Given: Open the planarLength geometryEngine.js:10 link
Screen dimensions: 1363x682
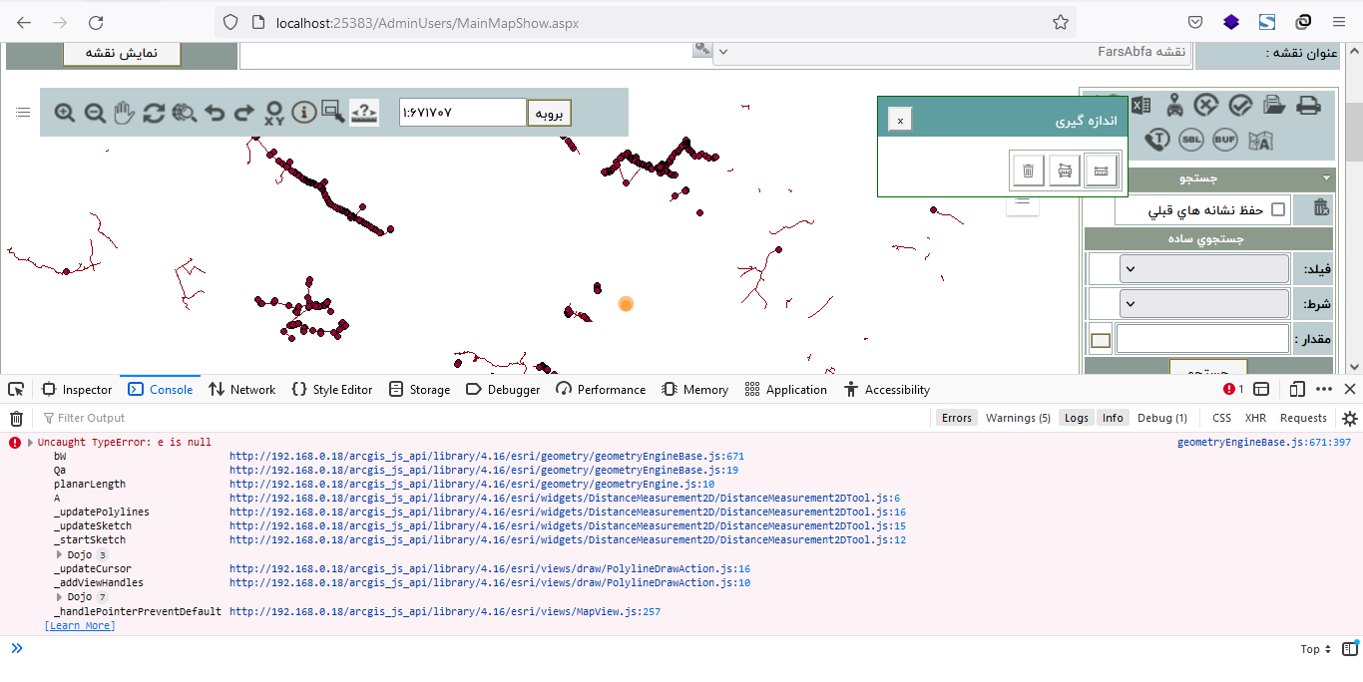Looking at the screenshot, I should coord(472,484).
